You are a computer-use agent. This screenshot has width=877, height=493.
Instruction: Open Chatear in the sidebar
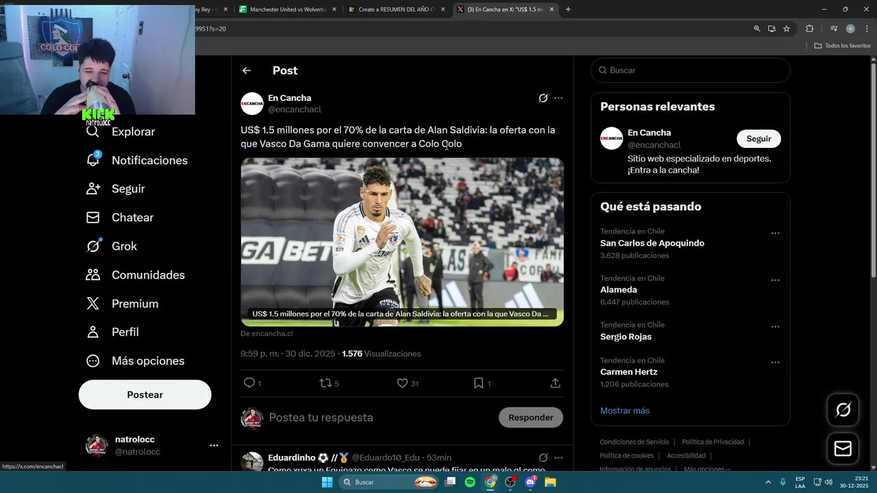click(119, 218)
